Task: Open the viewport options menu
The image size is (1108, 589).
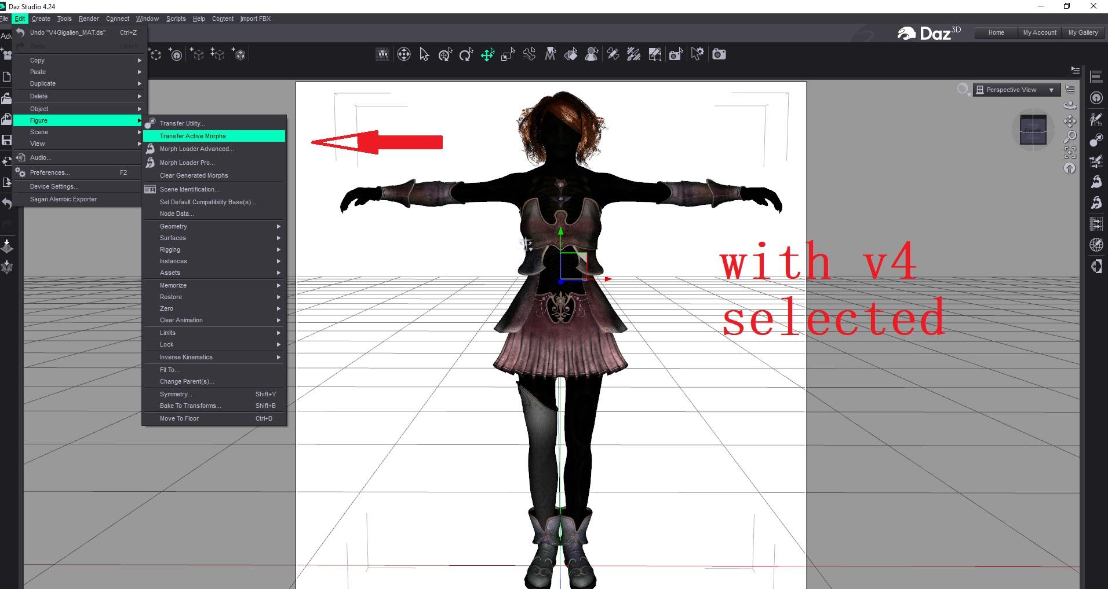Action: click(x=1070, y=90)
